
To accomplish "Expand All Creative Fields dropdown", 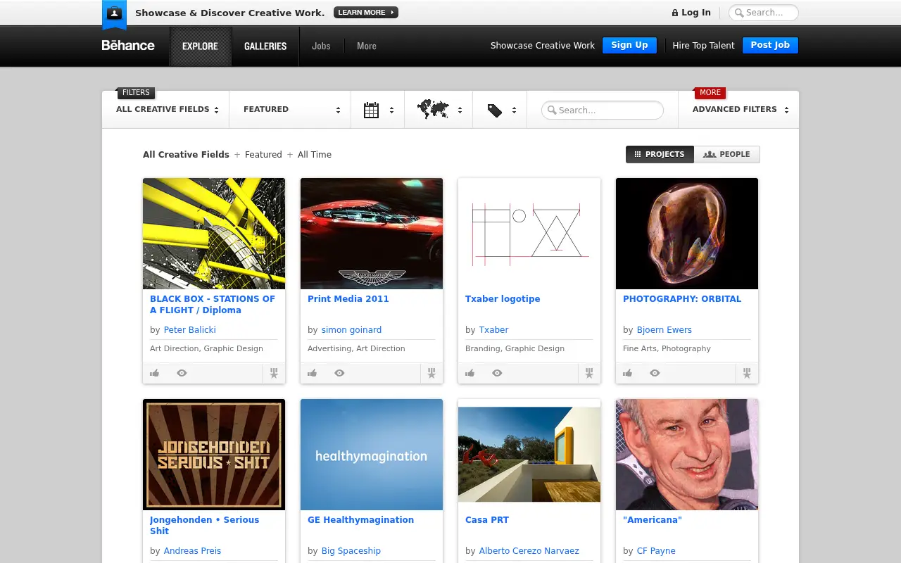I will 165,109.
